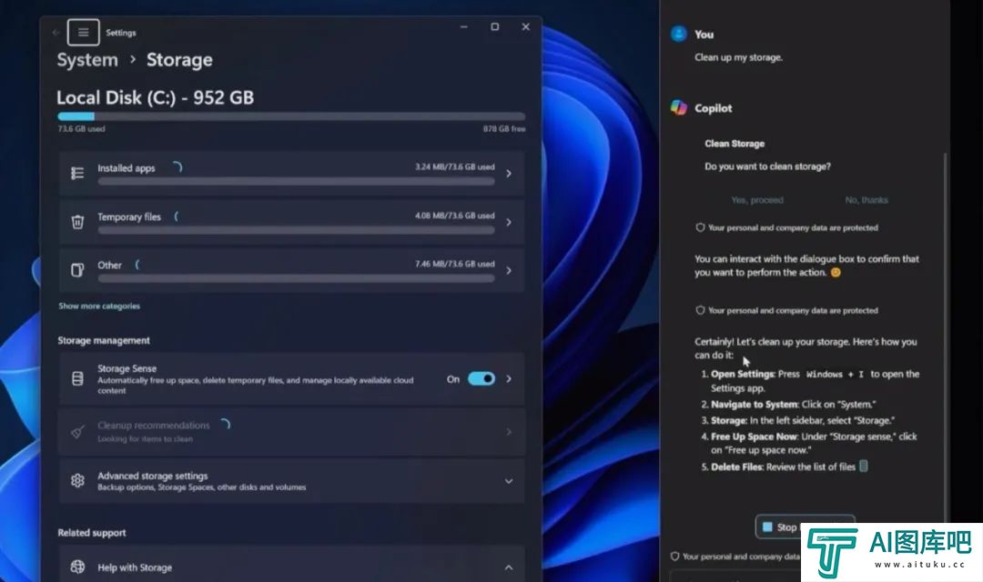This screenshot has width=983, height=582.
Task: Close the Settings window
Action: (x=526, y=27)
